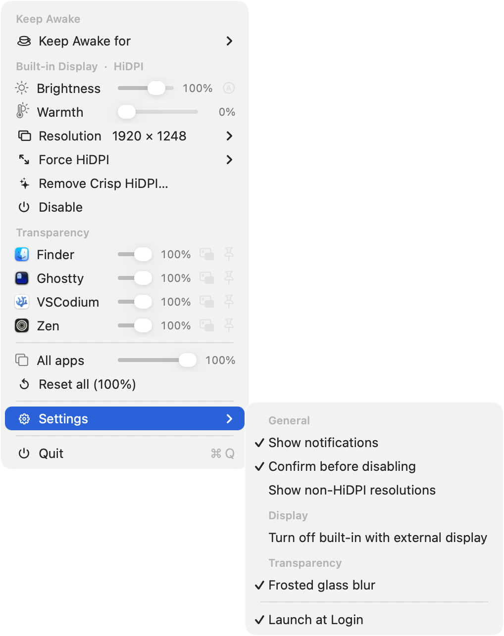The width and height of the screenshot is (504, 636).
Task: Click the Zen app icon
Action: click(x=22, y=325)
